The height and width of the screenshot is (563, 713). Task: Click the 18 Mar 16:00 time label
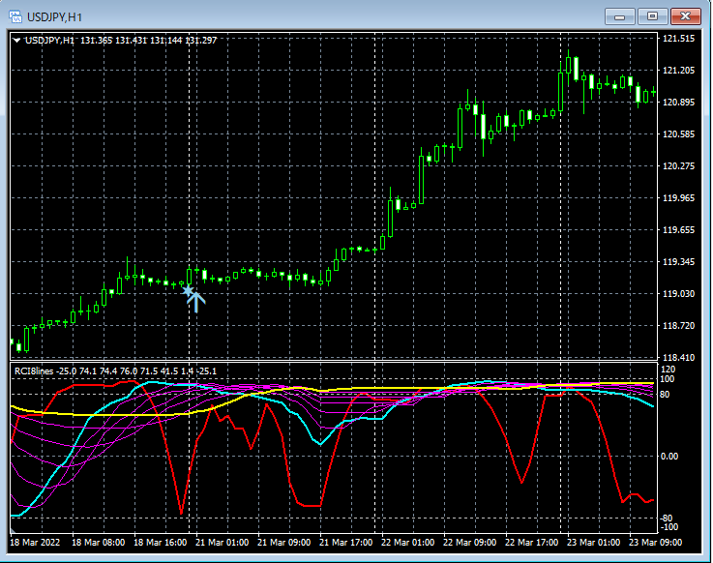(161, 543)
